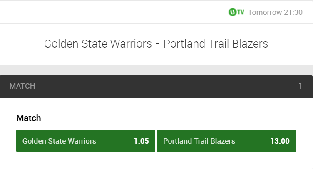
Task: Open the Unibet TV live stream icon
Action: [x=236, y=12]
